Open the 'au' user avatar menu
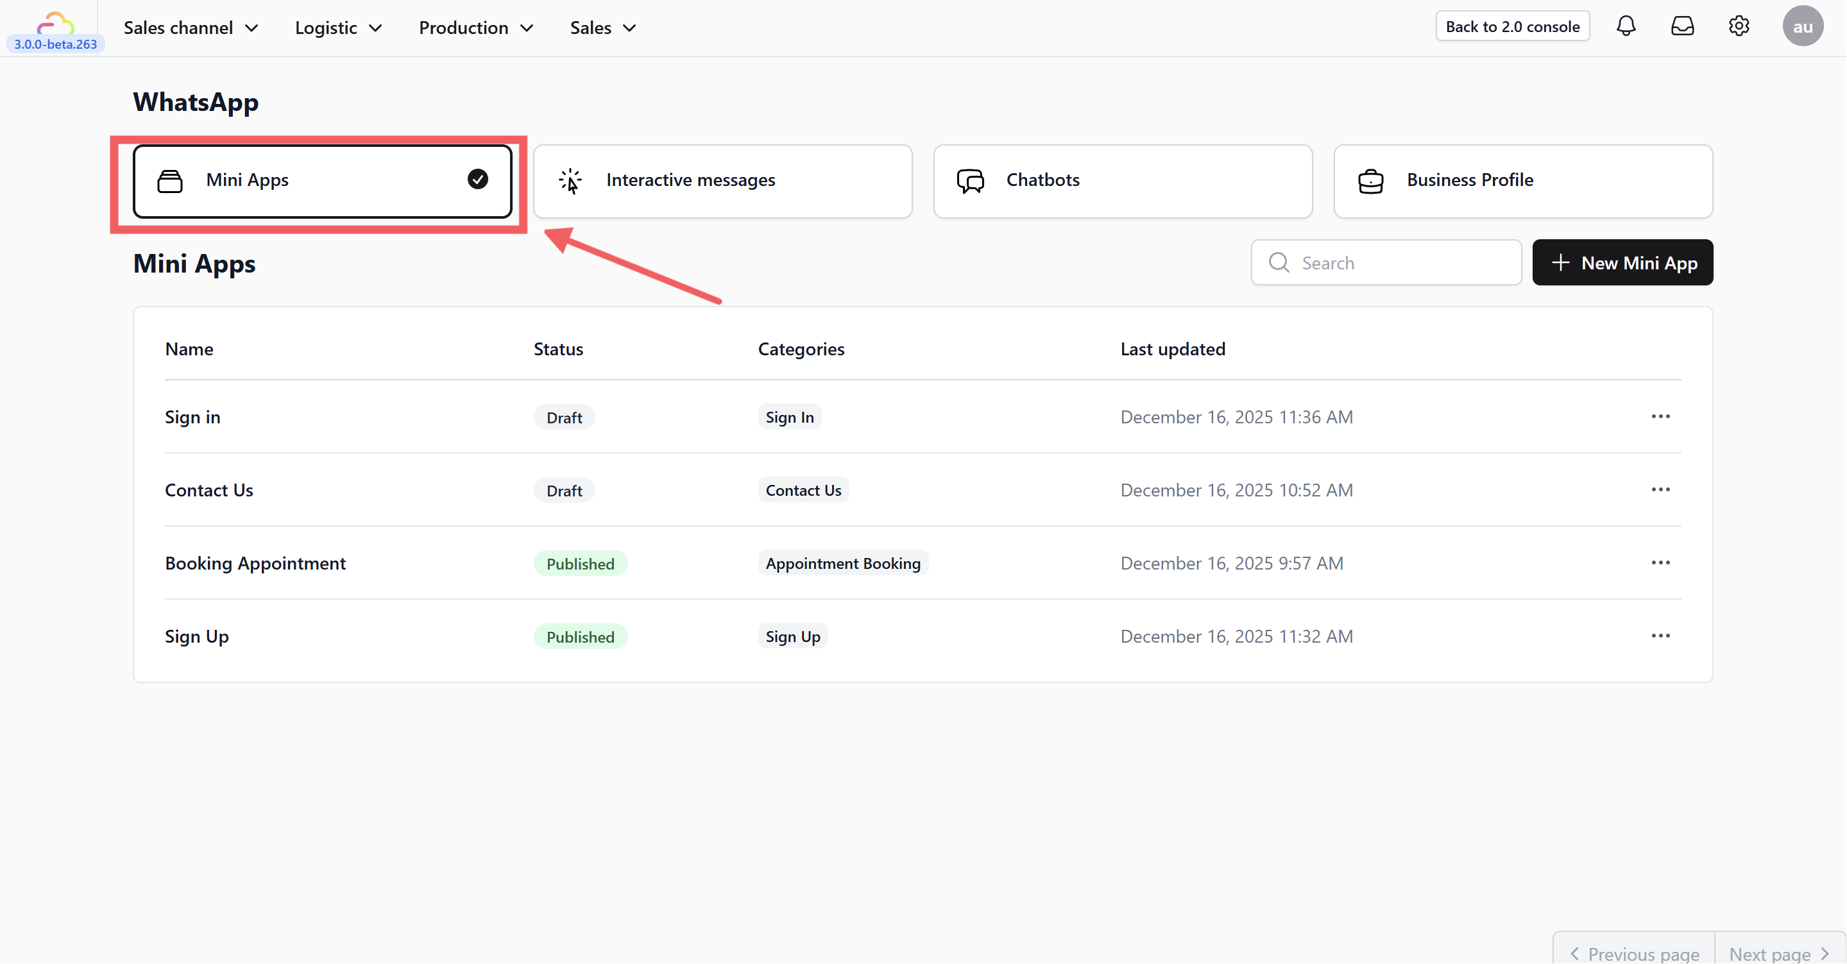 tap(1803, 26)
